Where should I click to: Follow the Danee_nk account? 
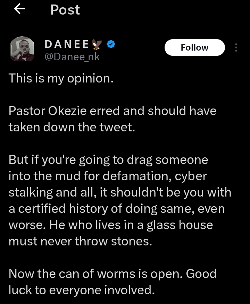[x=195, y=47]
